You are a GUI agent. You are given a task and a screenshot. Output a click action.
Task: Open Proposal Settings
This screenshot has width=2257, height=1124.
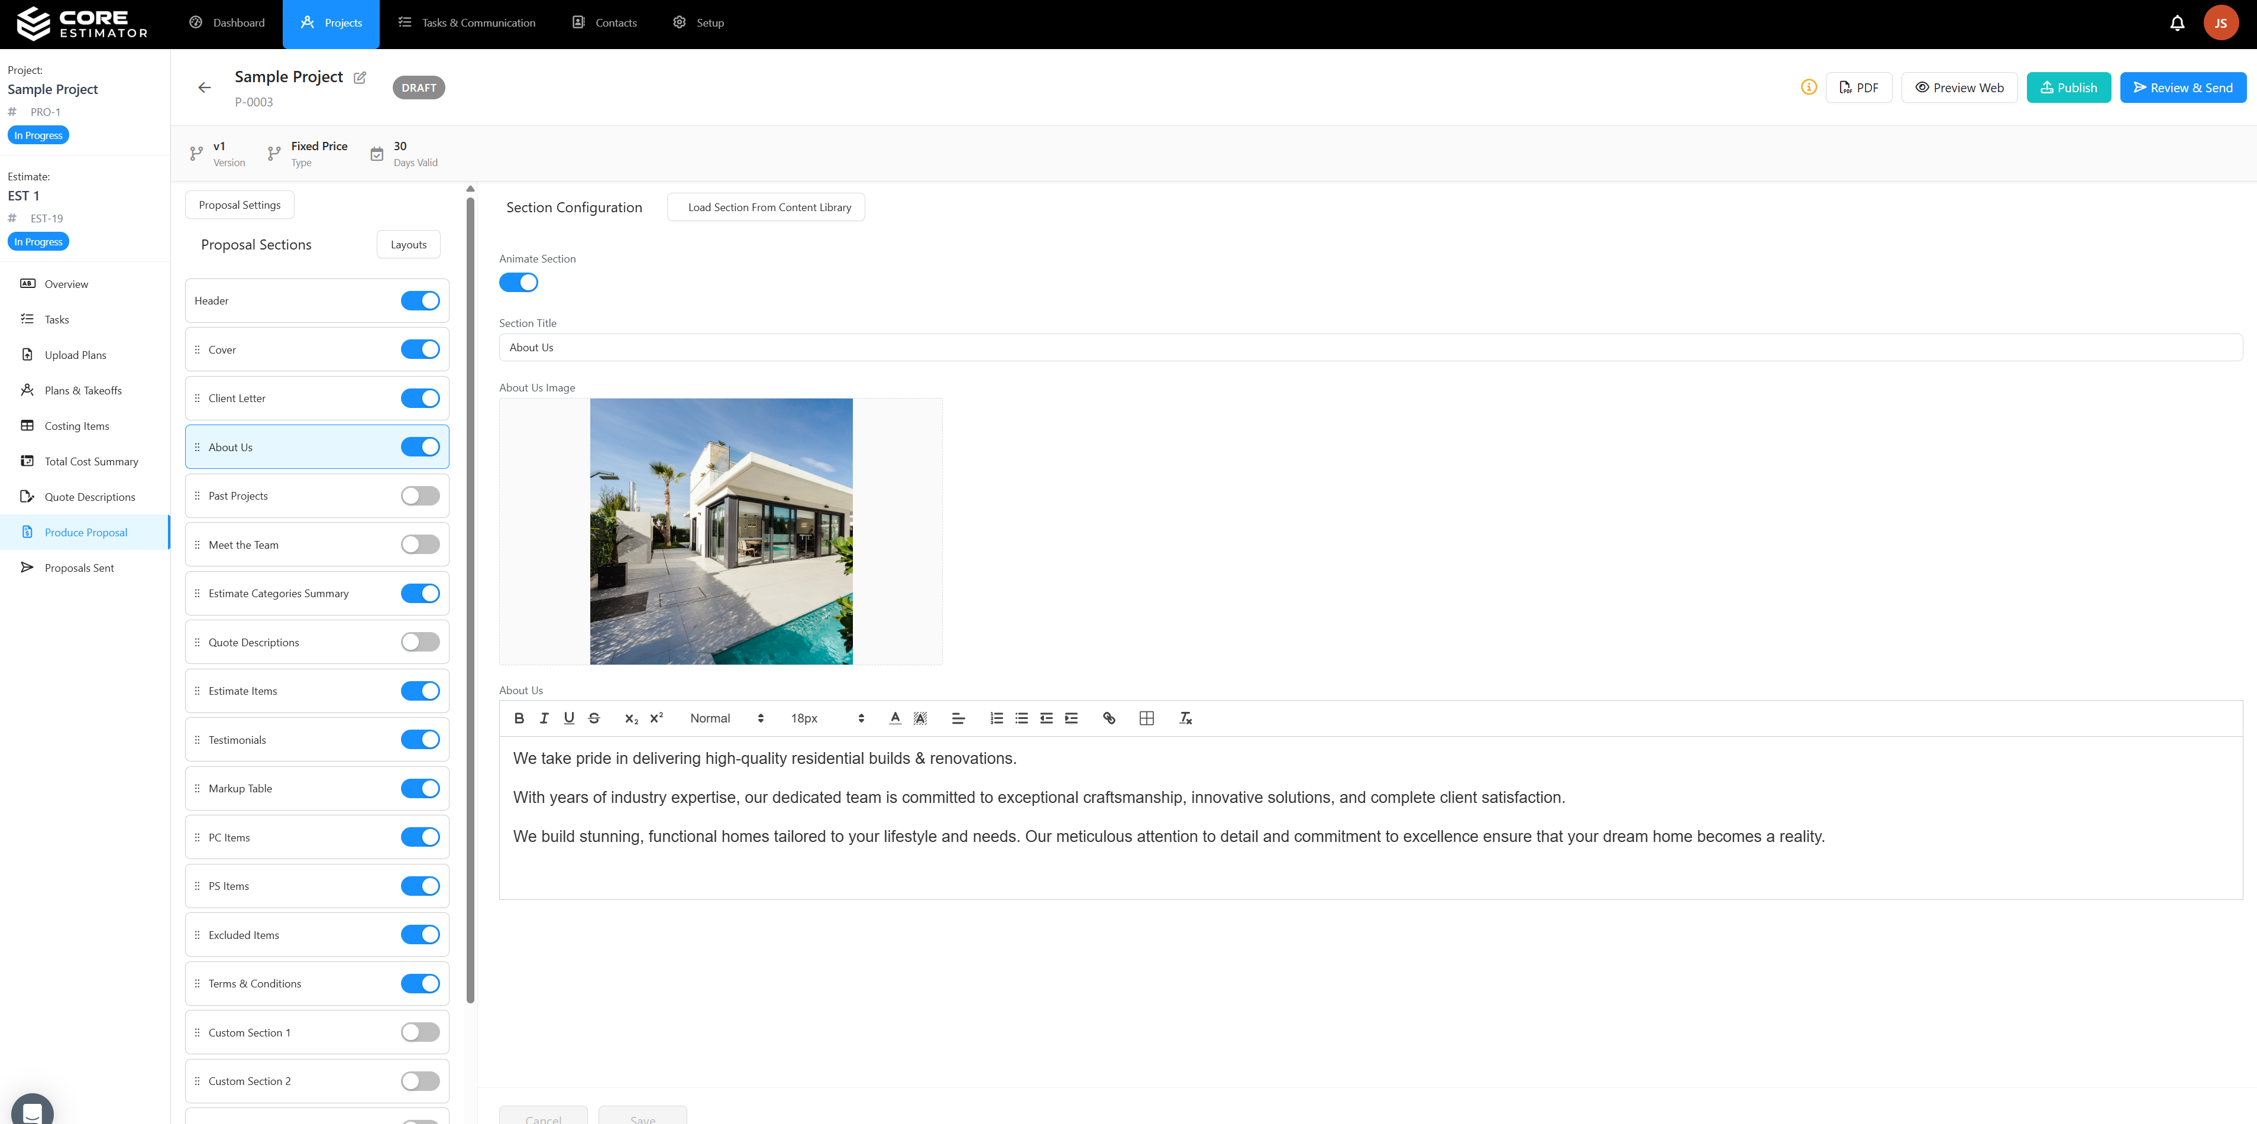(x=240, y=205)
